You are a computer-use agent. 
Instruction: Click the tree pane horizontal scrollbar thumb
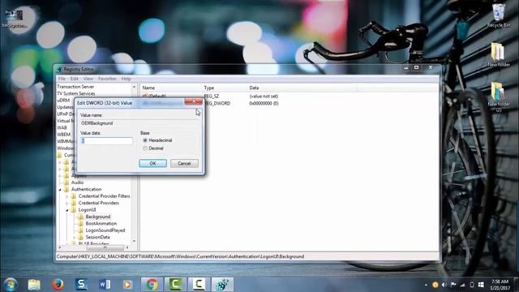(x=105, y=247)
